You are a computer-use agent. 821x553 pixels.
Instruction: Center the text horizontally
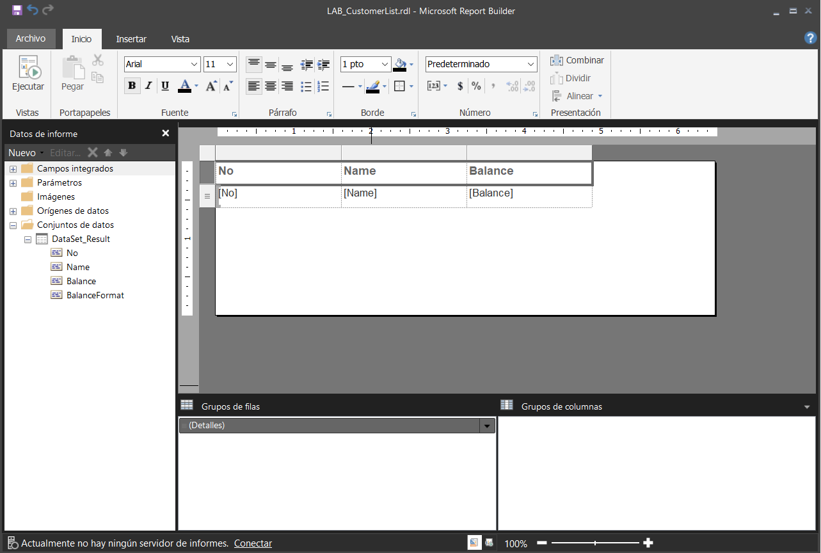pyautogui.click(x=271, y=86)
